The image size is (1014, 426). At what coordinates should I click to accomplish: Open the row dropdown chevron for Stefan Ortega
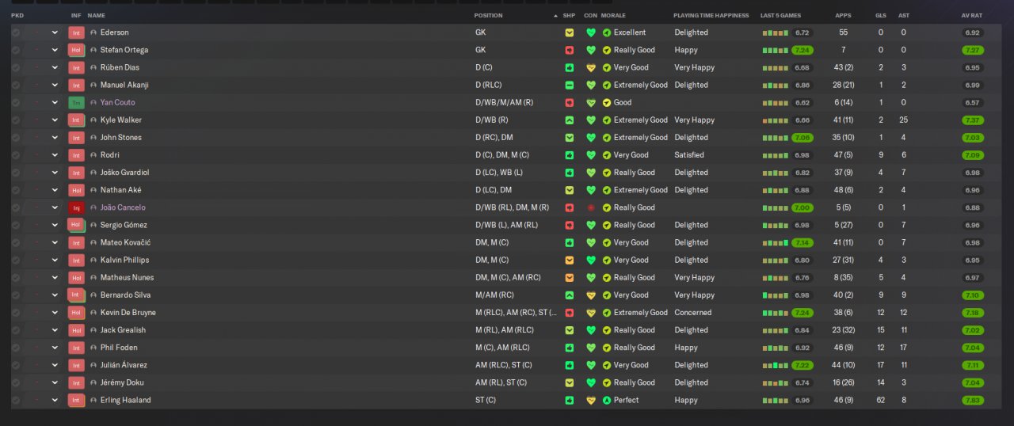click(x=55, y=50)
